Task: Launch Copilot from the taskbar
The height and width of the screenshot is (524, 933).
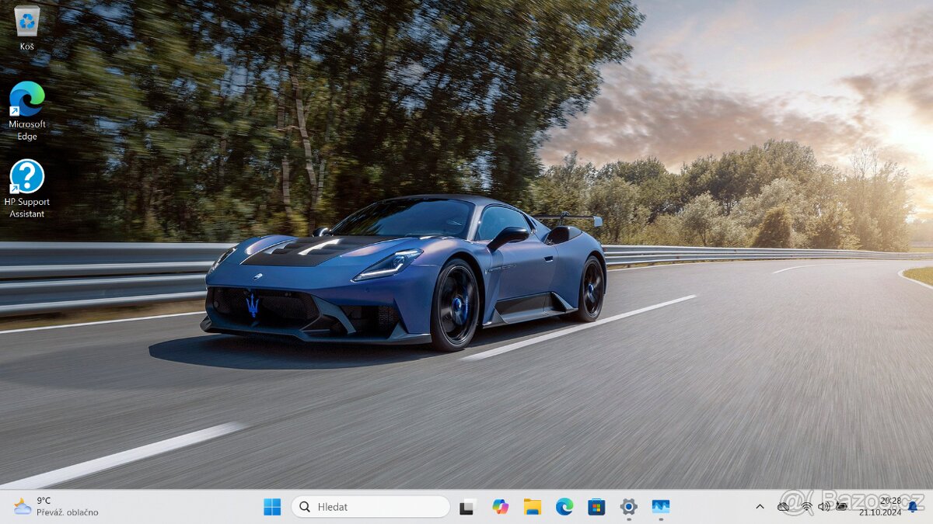Action: coord(500,507)
